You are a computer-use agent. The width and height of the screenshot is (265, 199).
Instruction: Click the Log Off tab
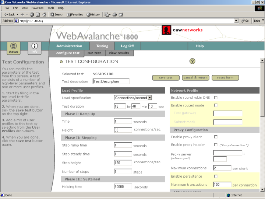tap(127, 46)
